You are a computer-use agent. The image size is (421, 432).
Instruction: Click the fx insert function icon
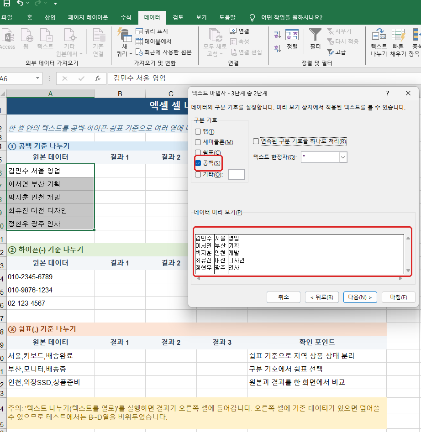tap(98, 79)
